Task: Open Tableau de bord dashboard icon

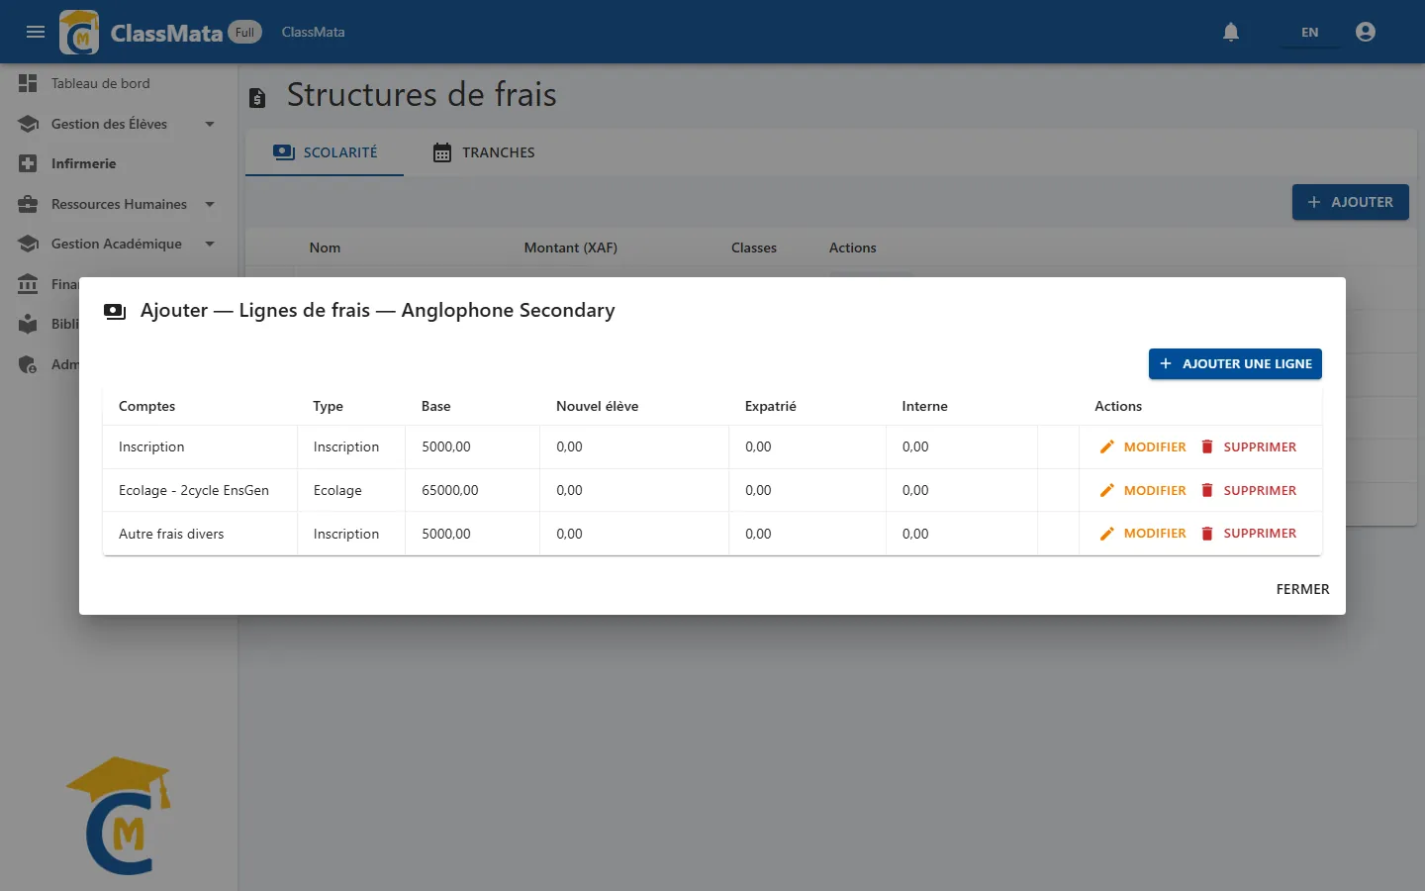Action: point(28,83)
